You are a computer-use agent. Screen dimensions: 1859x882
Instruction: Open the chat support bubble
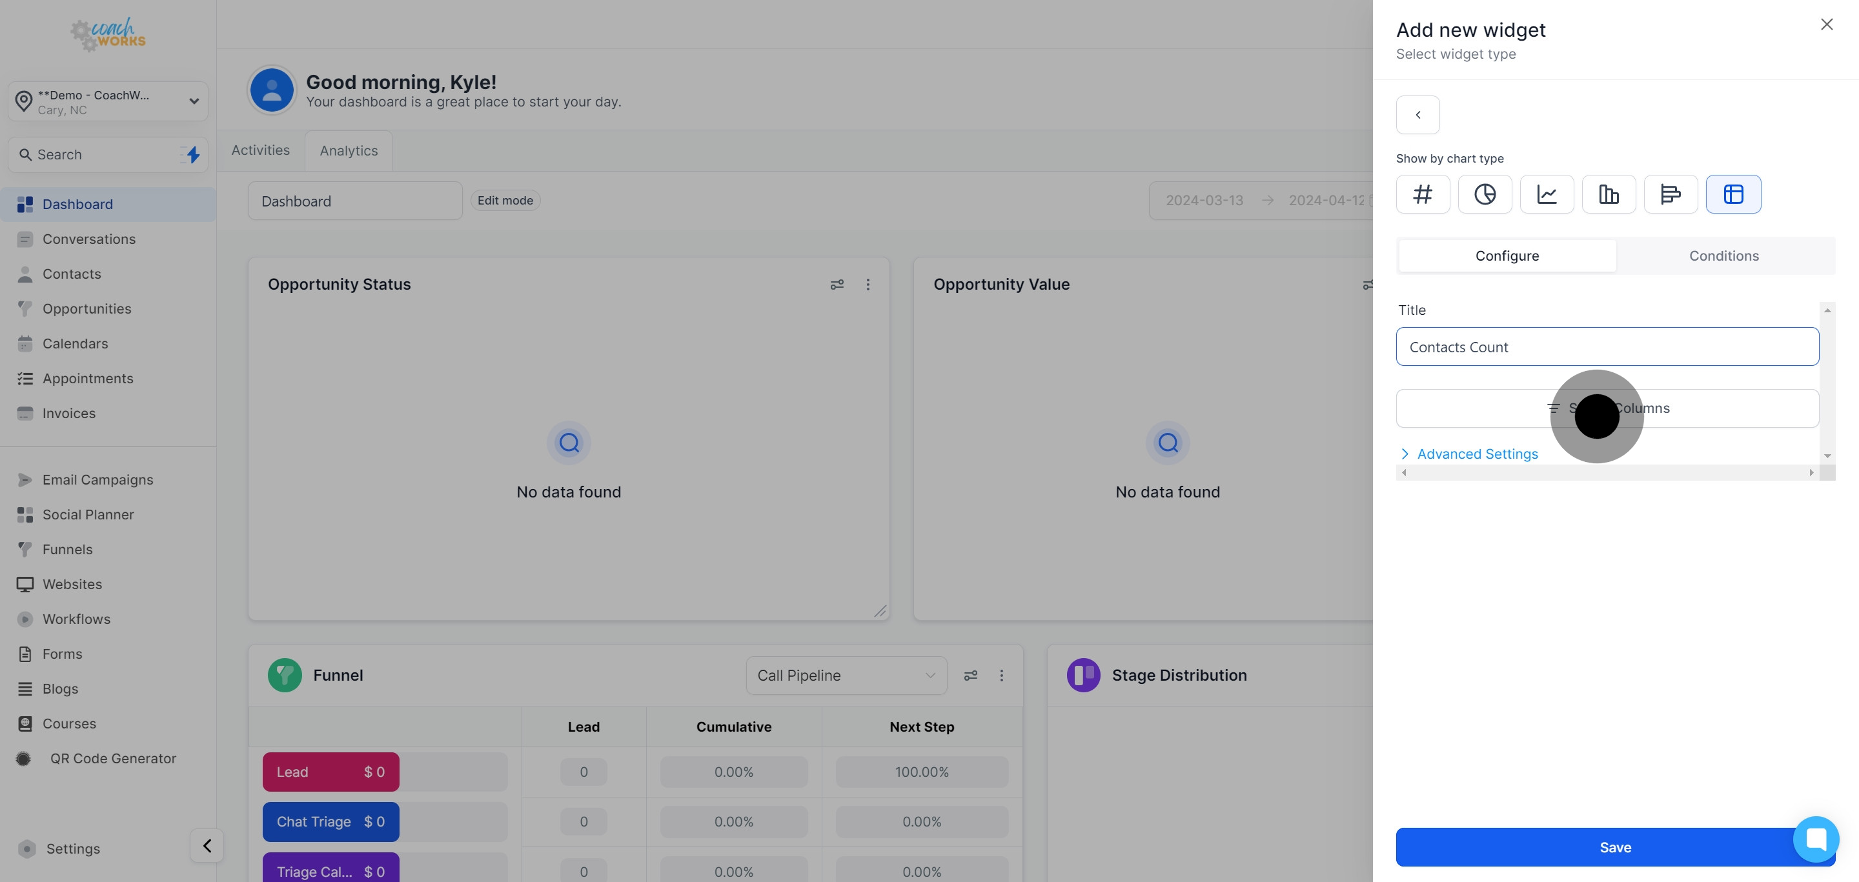click(1816, 839)
